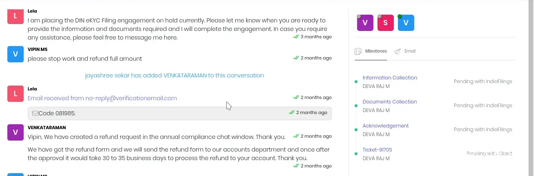Click the Email paper plane icon

click(397, 51)
